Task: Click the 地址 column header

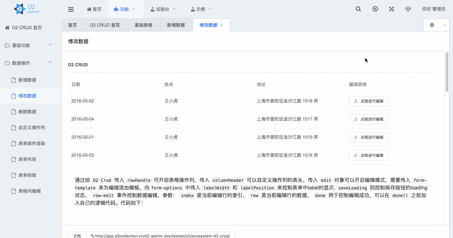Action: coord(261,84)
